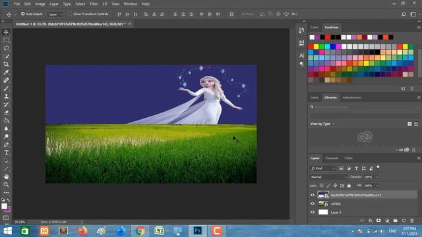Image resolution: width=422 pixels, height=237 pixels.
Task: Open the workspace switcher icon
Action: coord(413,14)
